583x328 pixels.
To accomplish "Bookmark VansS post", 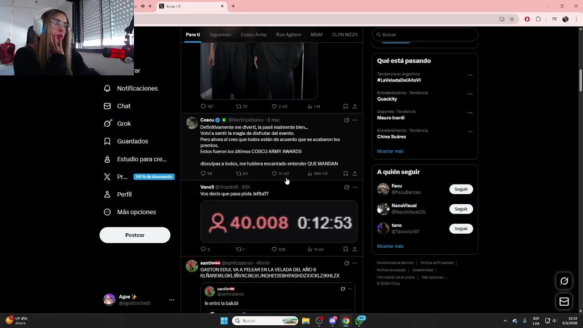I will (346, 249).
